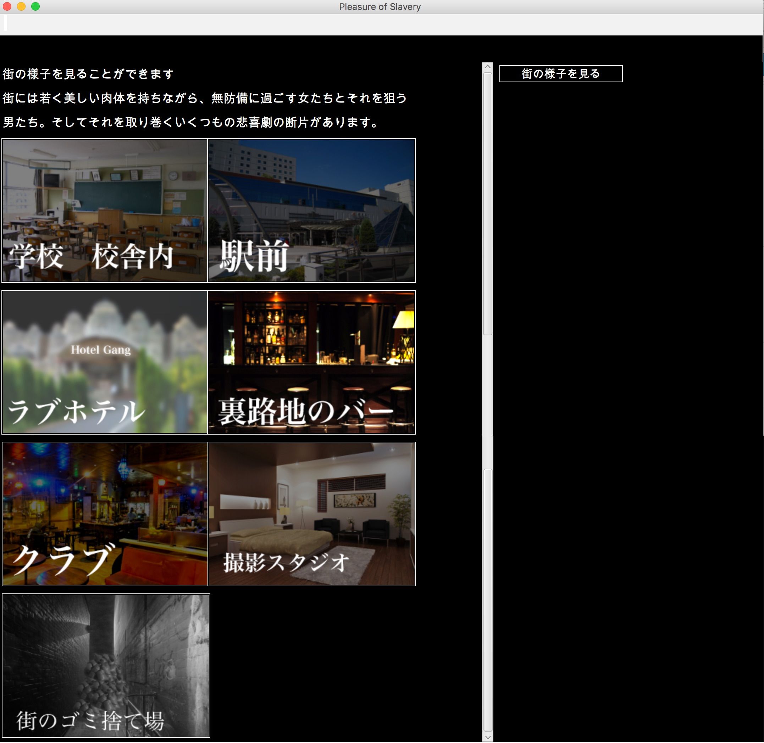Open the ラブホテル location tile
This screenshot has width=764, height=743.
pyautogui.click(x=105, y=362)
